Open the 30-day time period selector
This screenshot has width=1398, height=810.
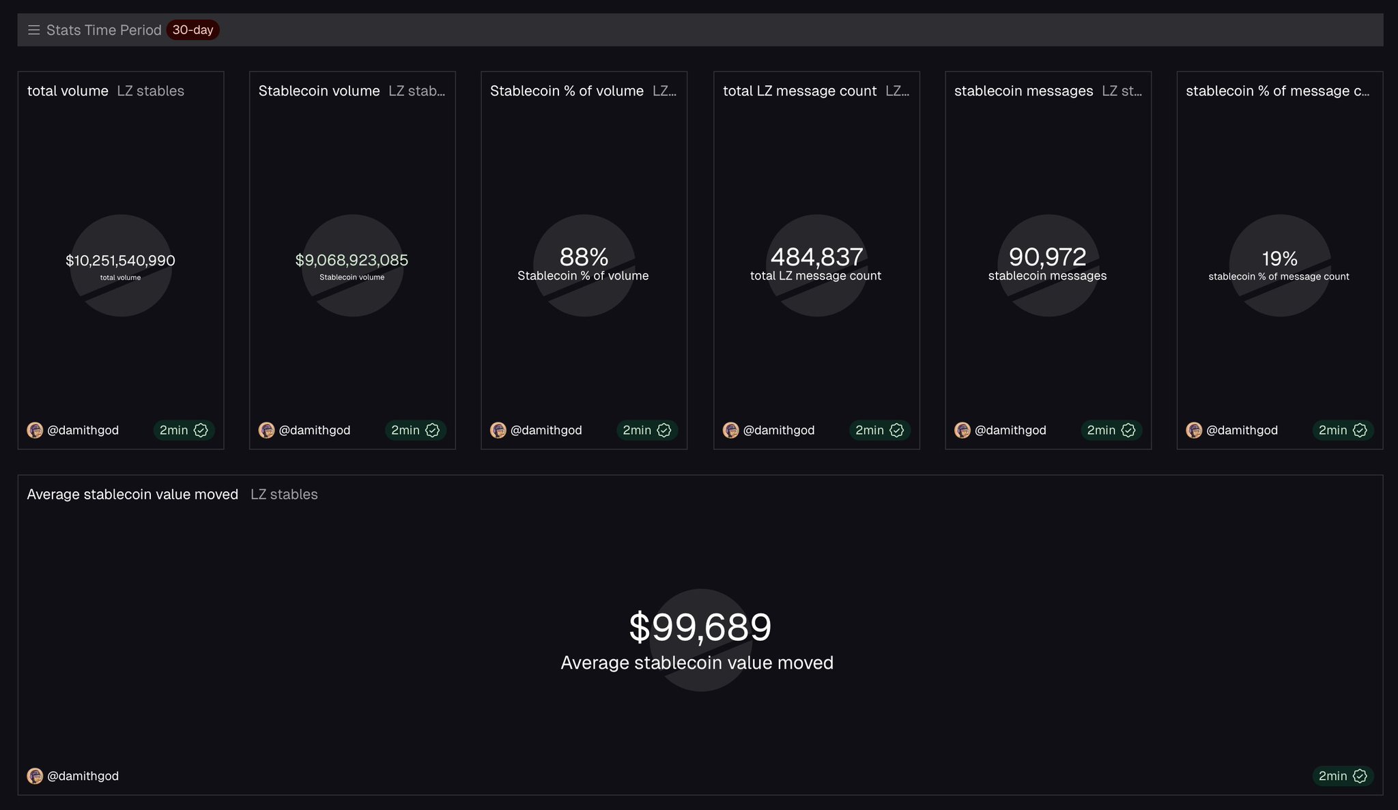(192, 30)
